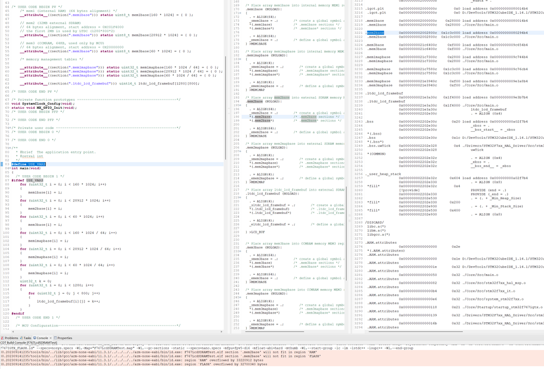
Task: Click the ltdc_lcd_framebuf declaration on line 63
Action: [x=109, y=84]
